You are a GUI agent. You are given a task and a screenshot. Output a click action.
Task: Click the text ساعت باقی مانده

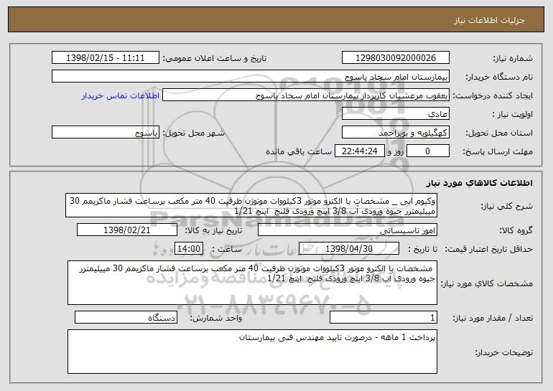coord(299,151)
